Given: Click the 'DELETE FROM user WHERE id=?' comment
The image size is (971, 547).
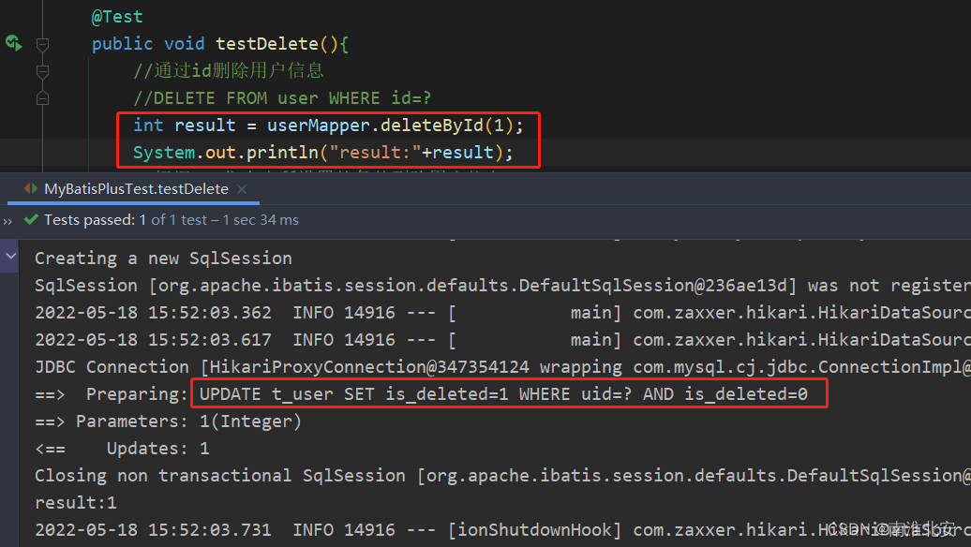Looking at the screenshot, I should tap(282, 98).
